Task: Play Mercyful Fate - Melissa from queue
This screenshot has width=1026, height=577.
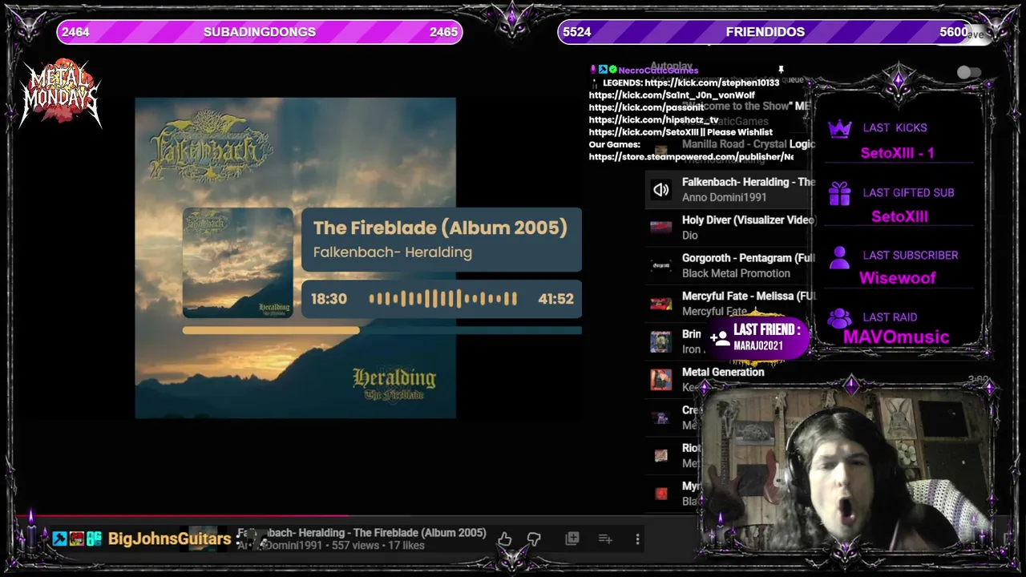Action: [749, 296]
